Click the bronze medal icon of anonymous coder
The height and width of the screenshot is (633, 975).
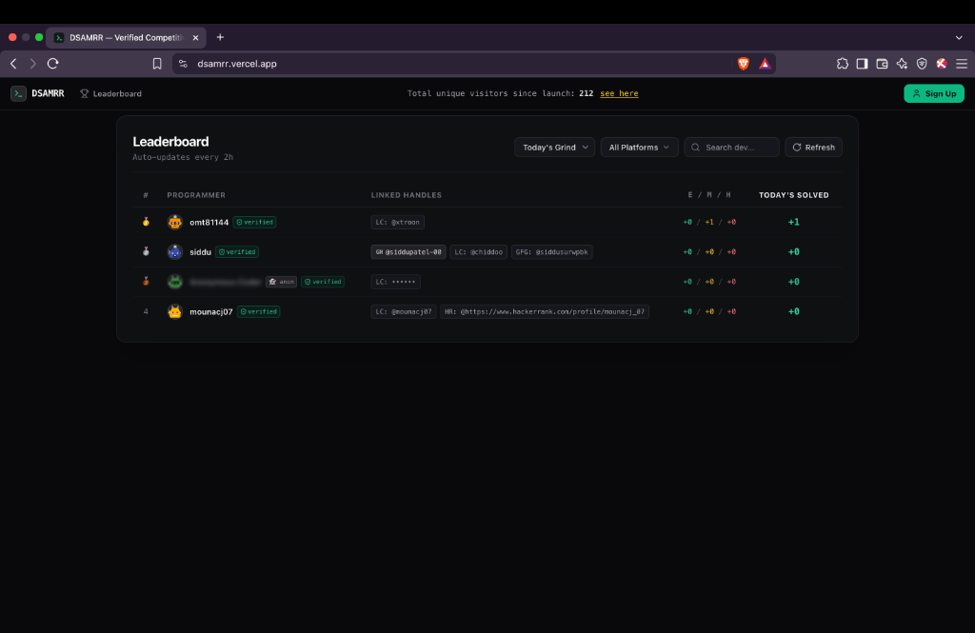146,281
